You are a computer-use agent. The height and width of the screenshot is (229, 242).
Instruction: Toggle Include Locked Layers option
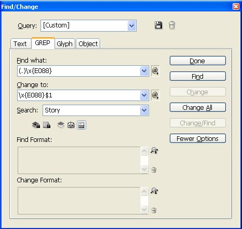click(36, 125)
